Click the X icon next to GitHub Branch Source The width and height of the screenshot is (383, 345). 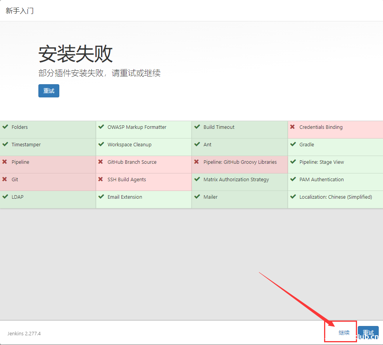pos(101,162)
